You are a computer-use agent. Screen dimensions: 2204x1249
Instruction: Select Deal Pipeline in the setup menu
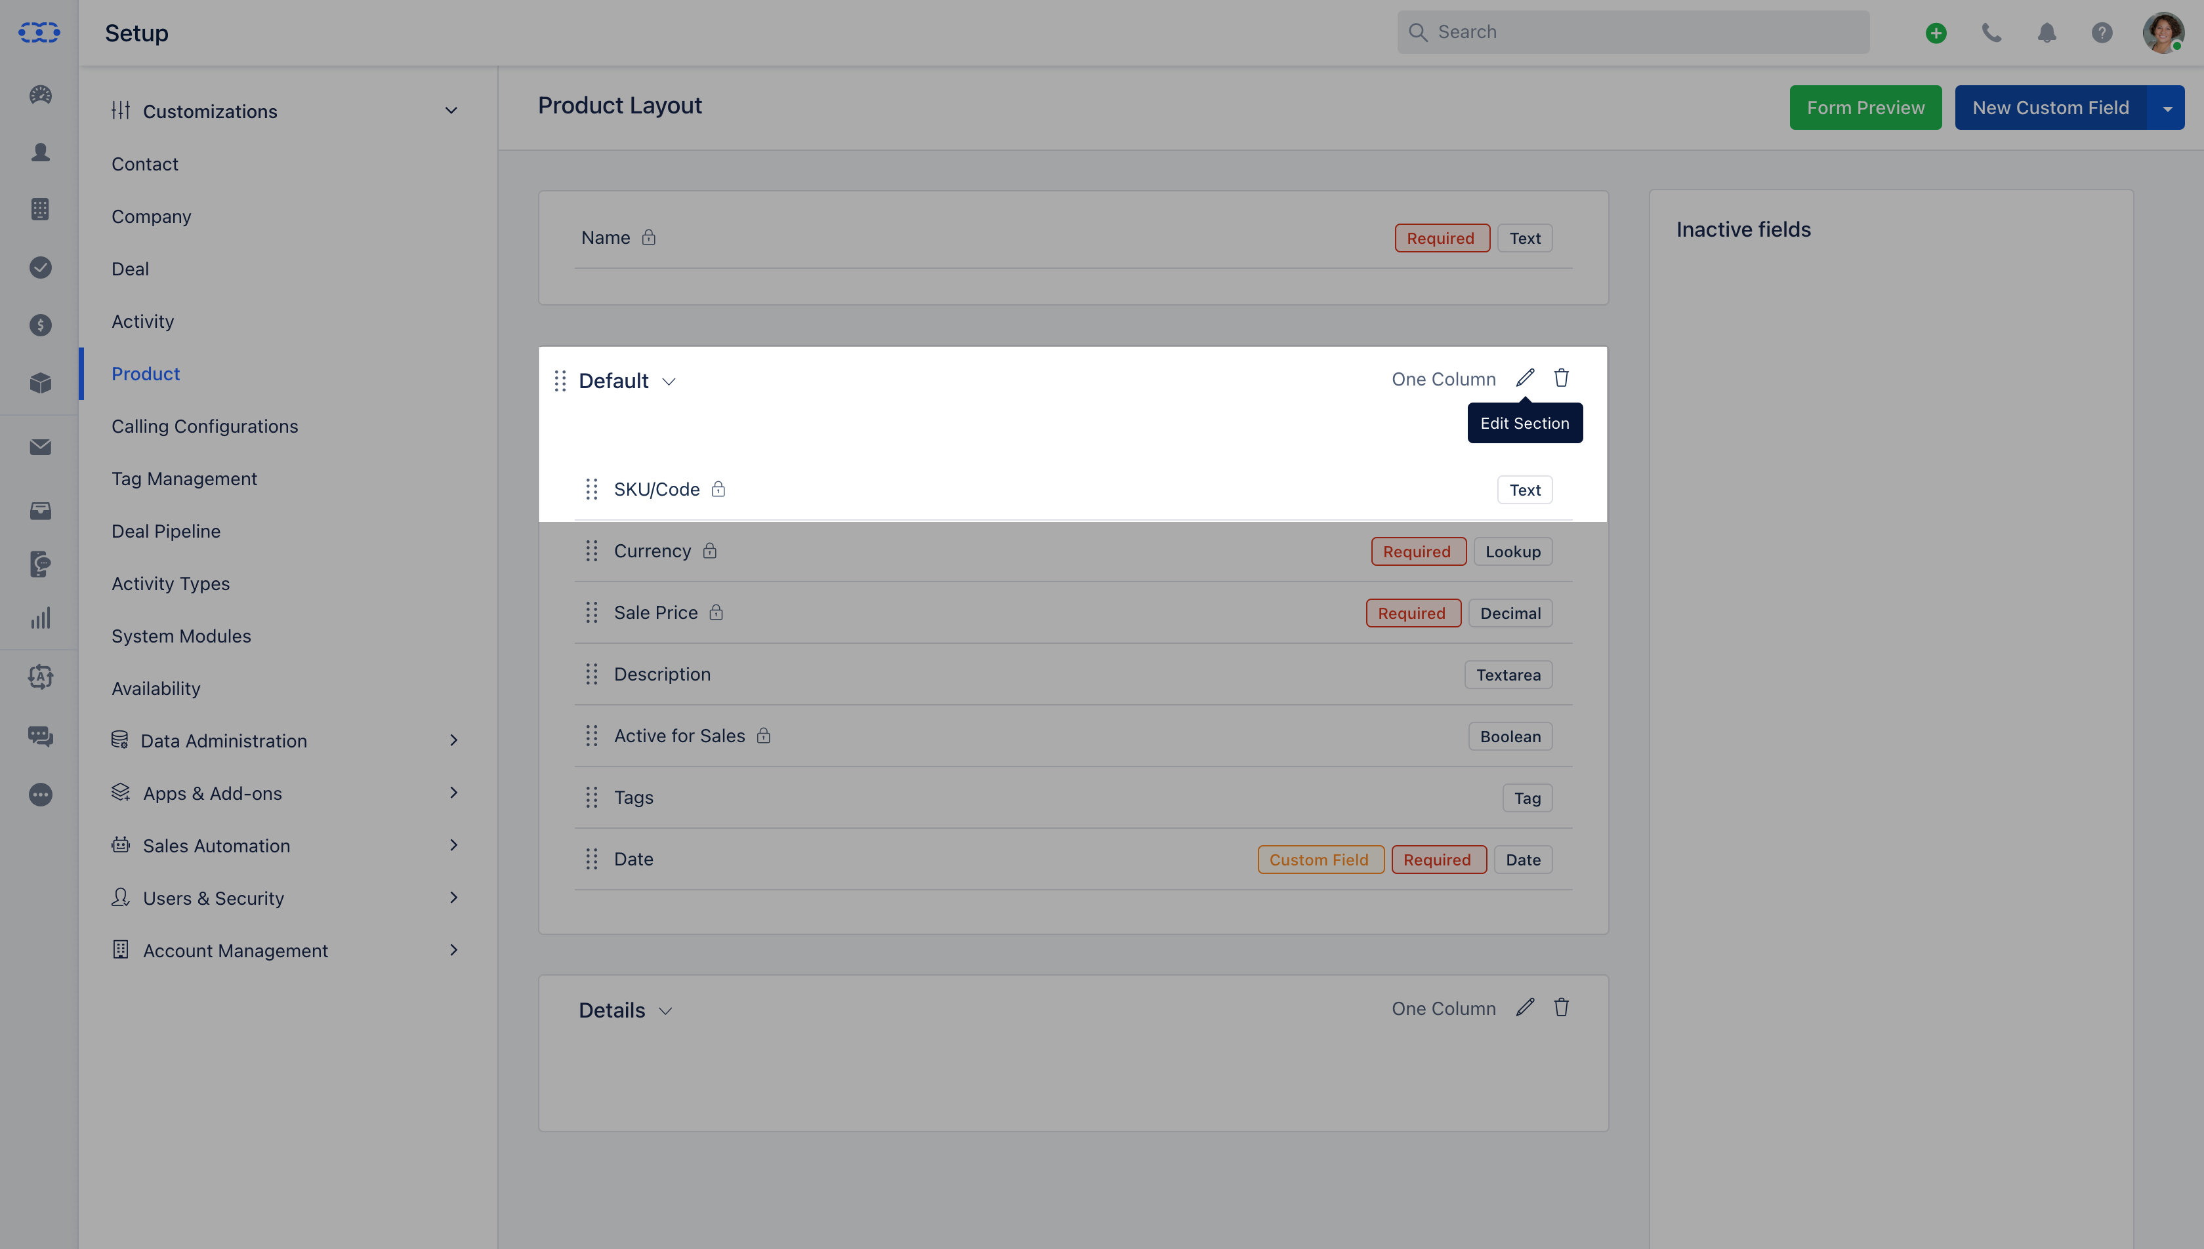click(x=165, y=531)
